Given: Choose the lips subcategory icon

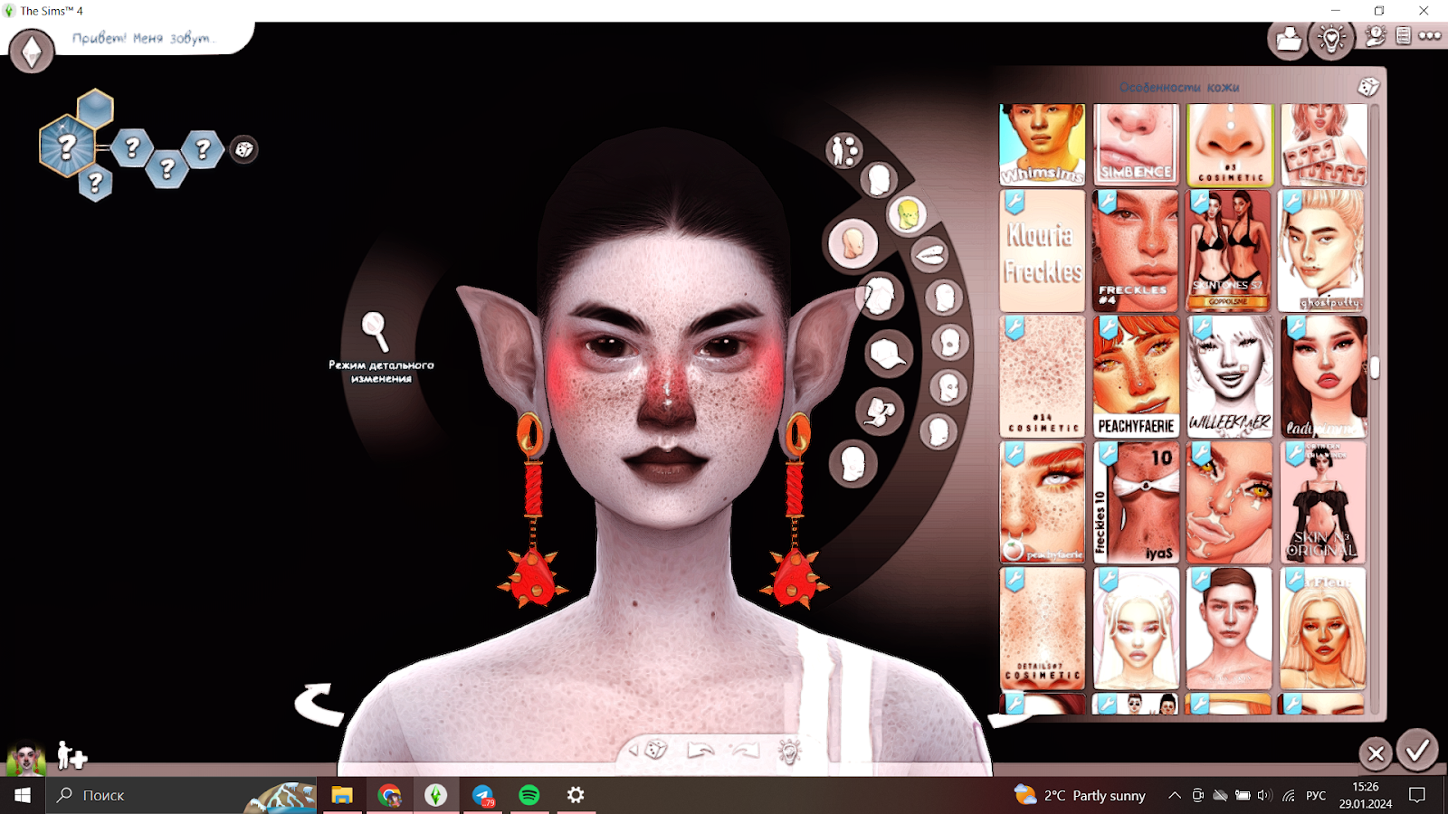Looking at the screenshot, I should (x=929, y=254).
